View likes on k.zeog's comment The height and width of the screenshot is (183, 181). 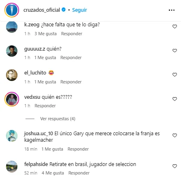click(x=45, y=34)
